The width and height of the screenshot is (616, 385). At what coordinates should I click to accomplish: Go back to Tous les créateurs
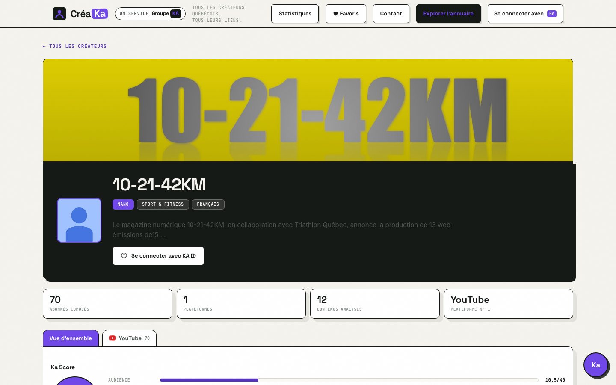74,46
